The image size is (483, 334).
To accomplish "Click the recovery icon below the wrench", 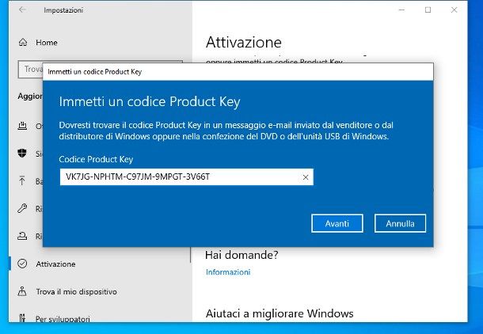I will coord(21,236).
